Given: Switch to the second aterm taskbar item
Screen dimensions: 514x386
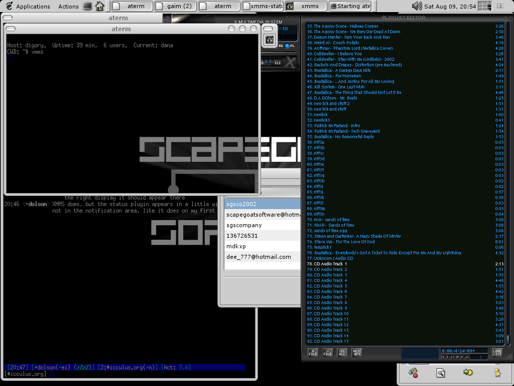Looking at the screenshot, I should [219, 6].
